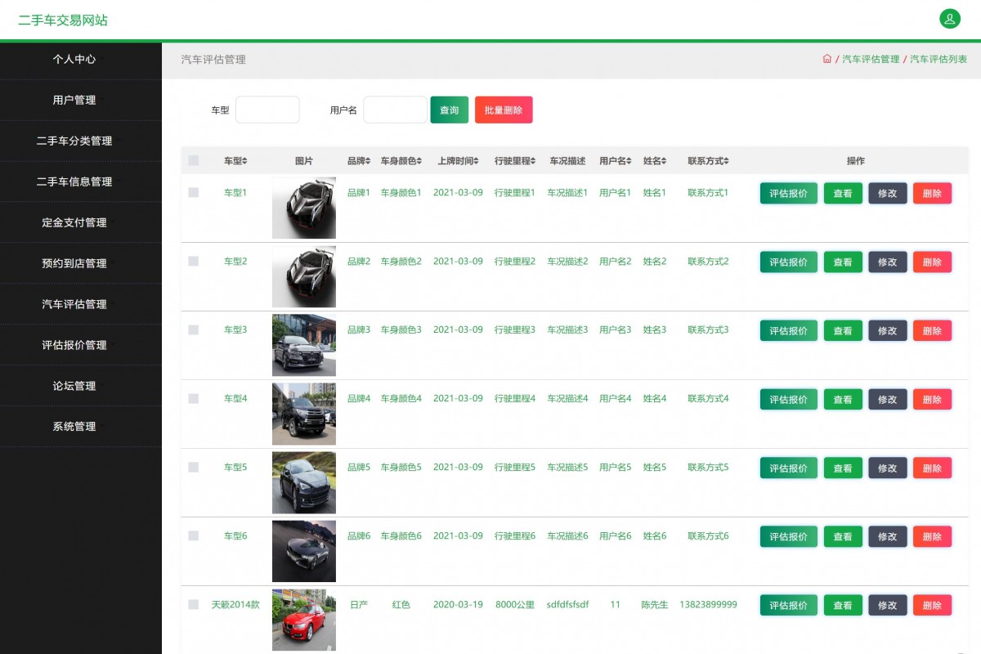The image size is (981, 654).
Task: Open the user profile icon at top right
Action: [949, 17]
